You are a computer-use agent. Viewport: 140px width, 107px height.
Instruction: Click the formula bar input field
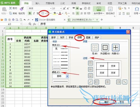click(89, 24)
